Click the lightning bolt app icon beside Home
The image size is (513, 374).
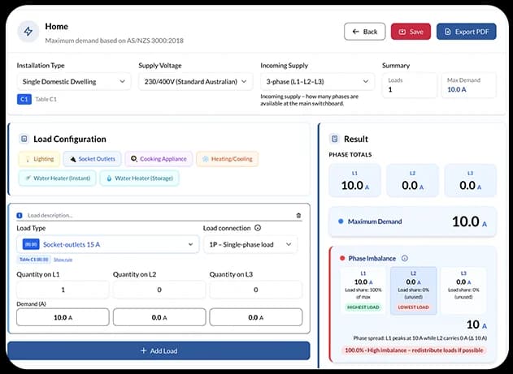pos(28,32)
